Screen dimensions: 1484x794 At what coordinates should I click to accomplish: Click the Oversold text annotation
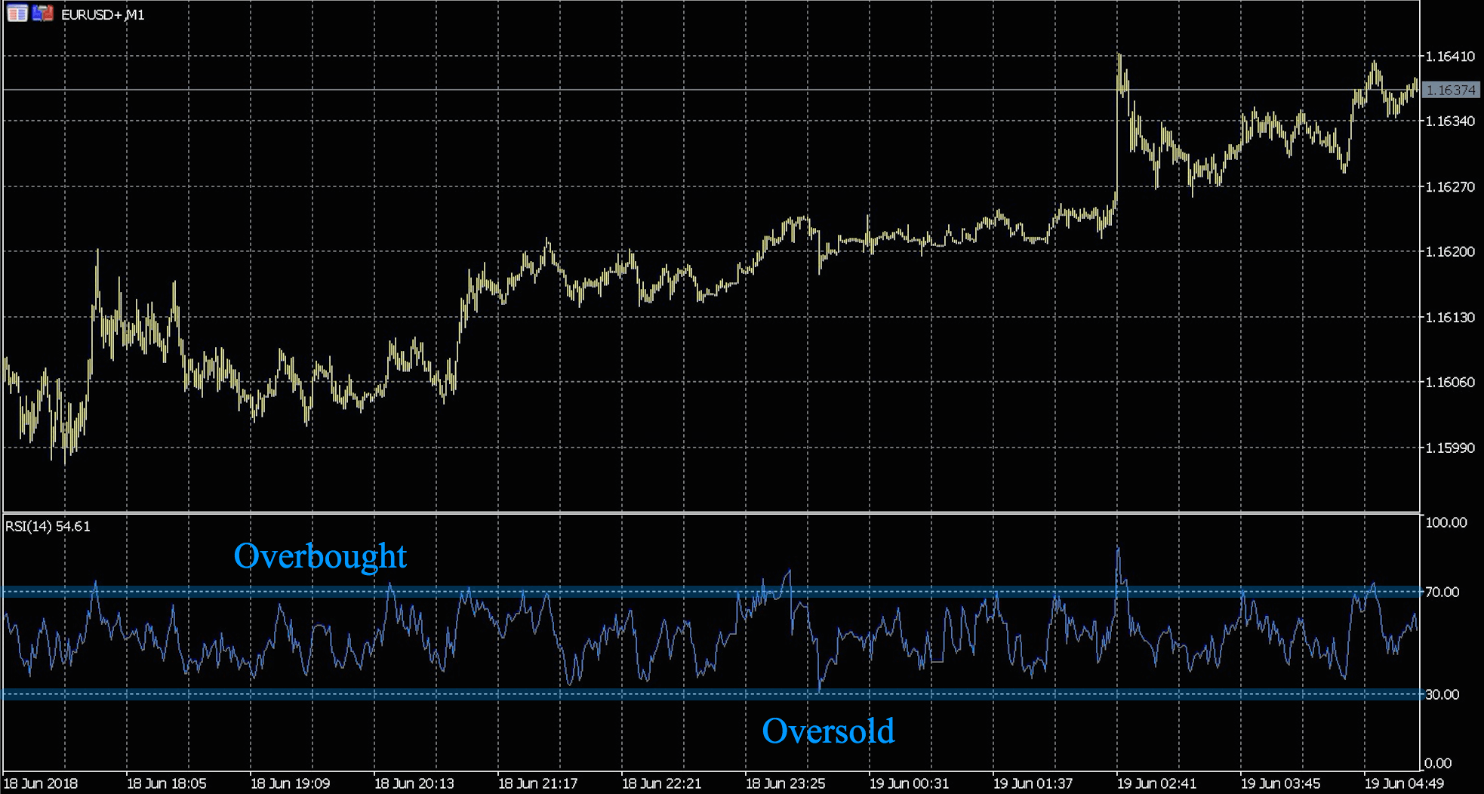click(828, 731)
